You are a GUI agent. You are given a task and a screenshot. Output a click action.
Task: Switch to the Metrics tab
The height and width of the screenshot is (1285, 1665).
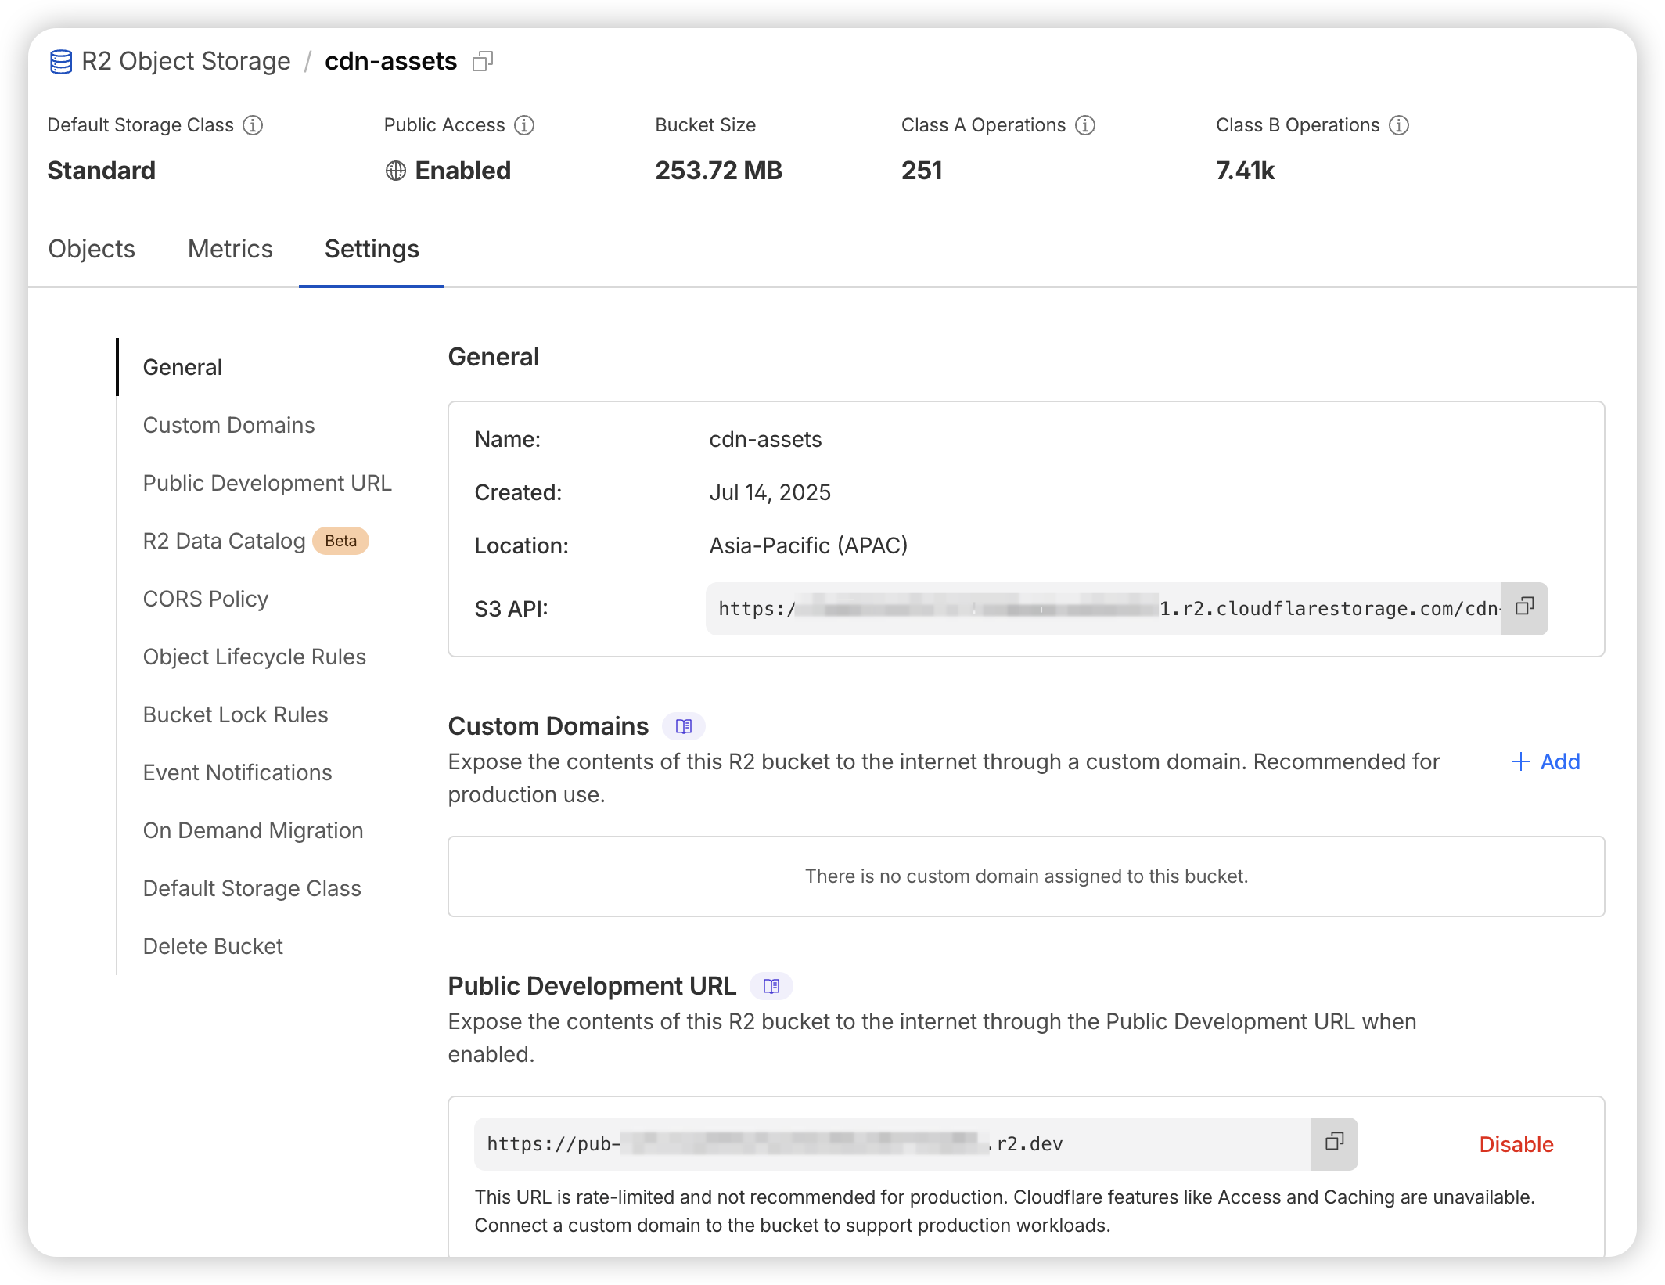[x=229, y=248]
